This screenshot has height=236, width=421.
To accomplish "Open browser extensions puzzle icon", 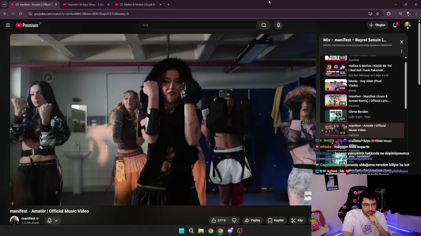I will pyautogui.click(x=389, y=14).
